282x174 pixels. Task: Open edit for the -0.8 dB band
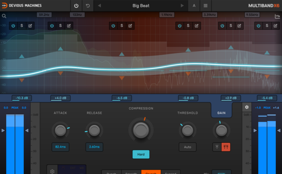[x=197, y=25]
